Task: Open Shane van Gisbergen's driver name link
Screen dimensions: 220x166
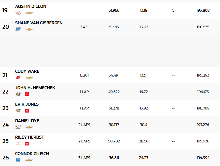Action: point(39,23)
